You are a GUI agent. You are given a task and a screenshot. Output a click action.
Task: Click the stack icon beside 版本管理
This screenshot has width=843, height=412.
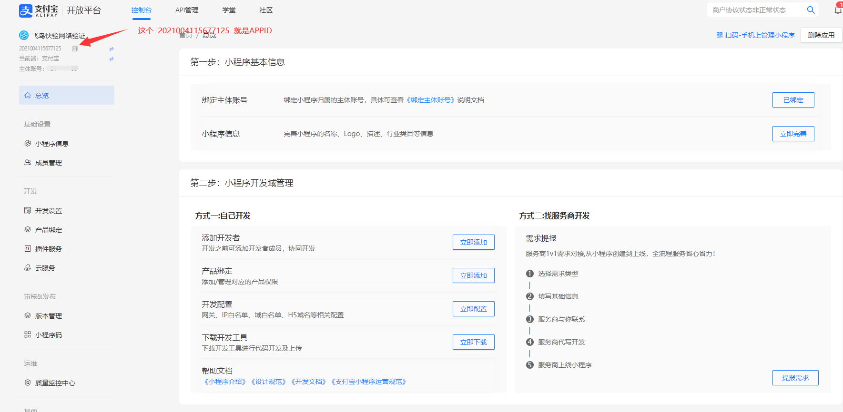28,315
